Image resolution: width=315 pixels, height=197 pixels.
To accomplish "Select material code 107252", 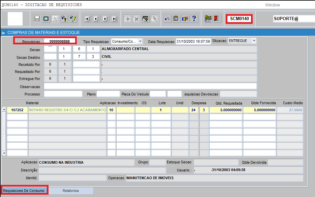I will (17, 110).
